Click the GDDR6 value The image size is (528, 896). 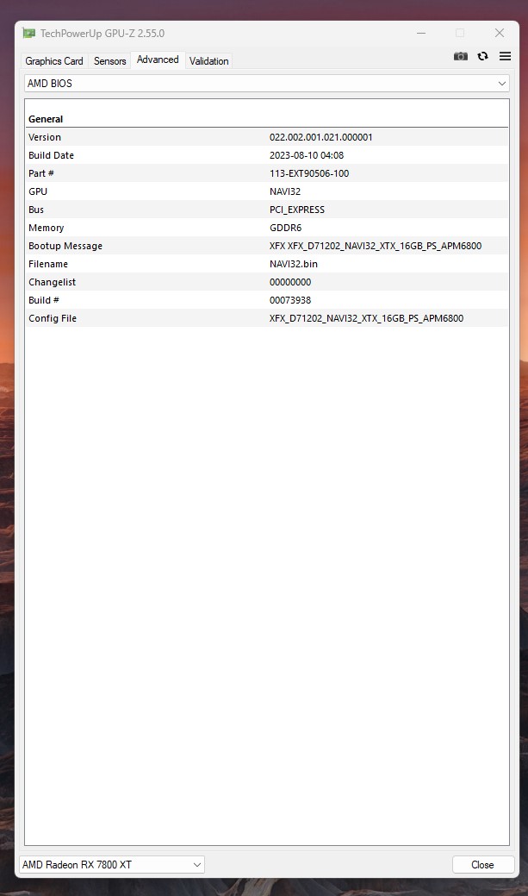285,228
